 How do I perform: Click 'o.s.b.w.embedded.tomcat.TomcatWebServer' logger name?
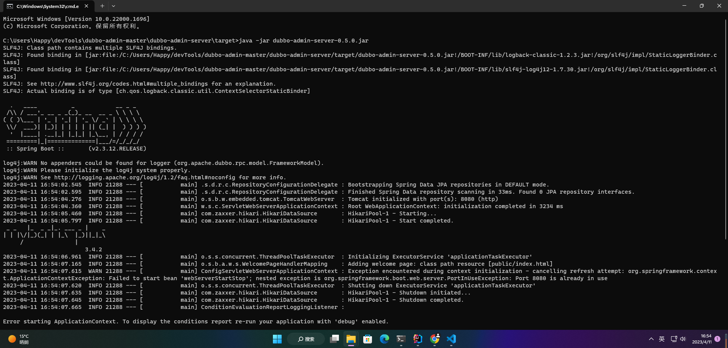[268, 199]
